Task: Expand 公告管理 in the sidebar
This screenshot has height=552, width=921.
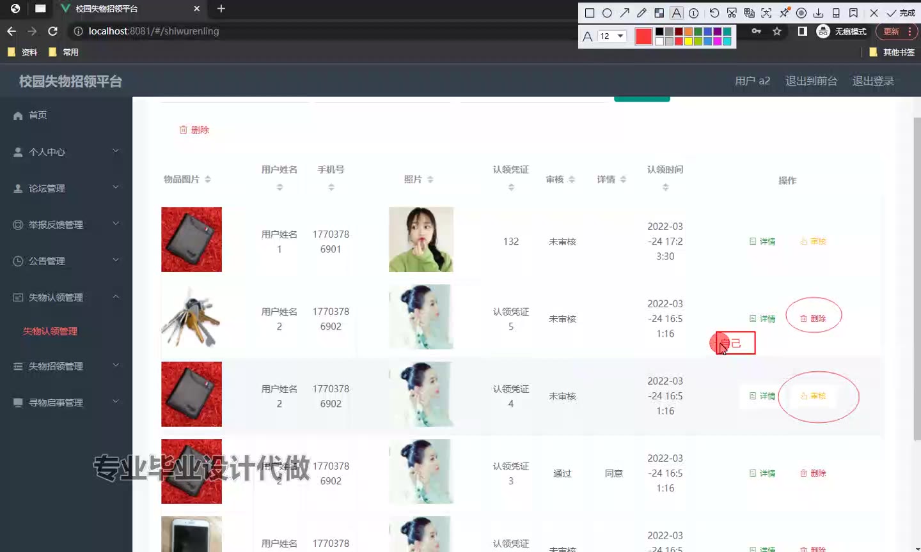Action: (x=66, y=261)
